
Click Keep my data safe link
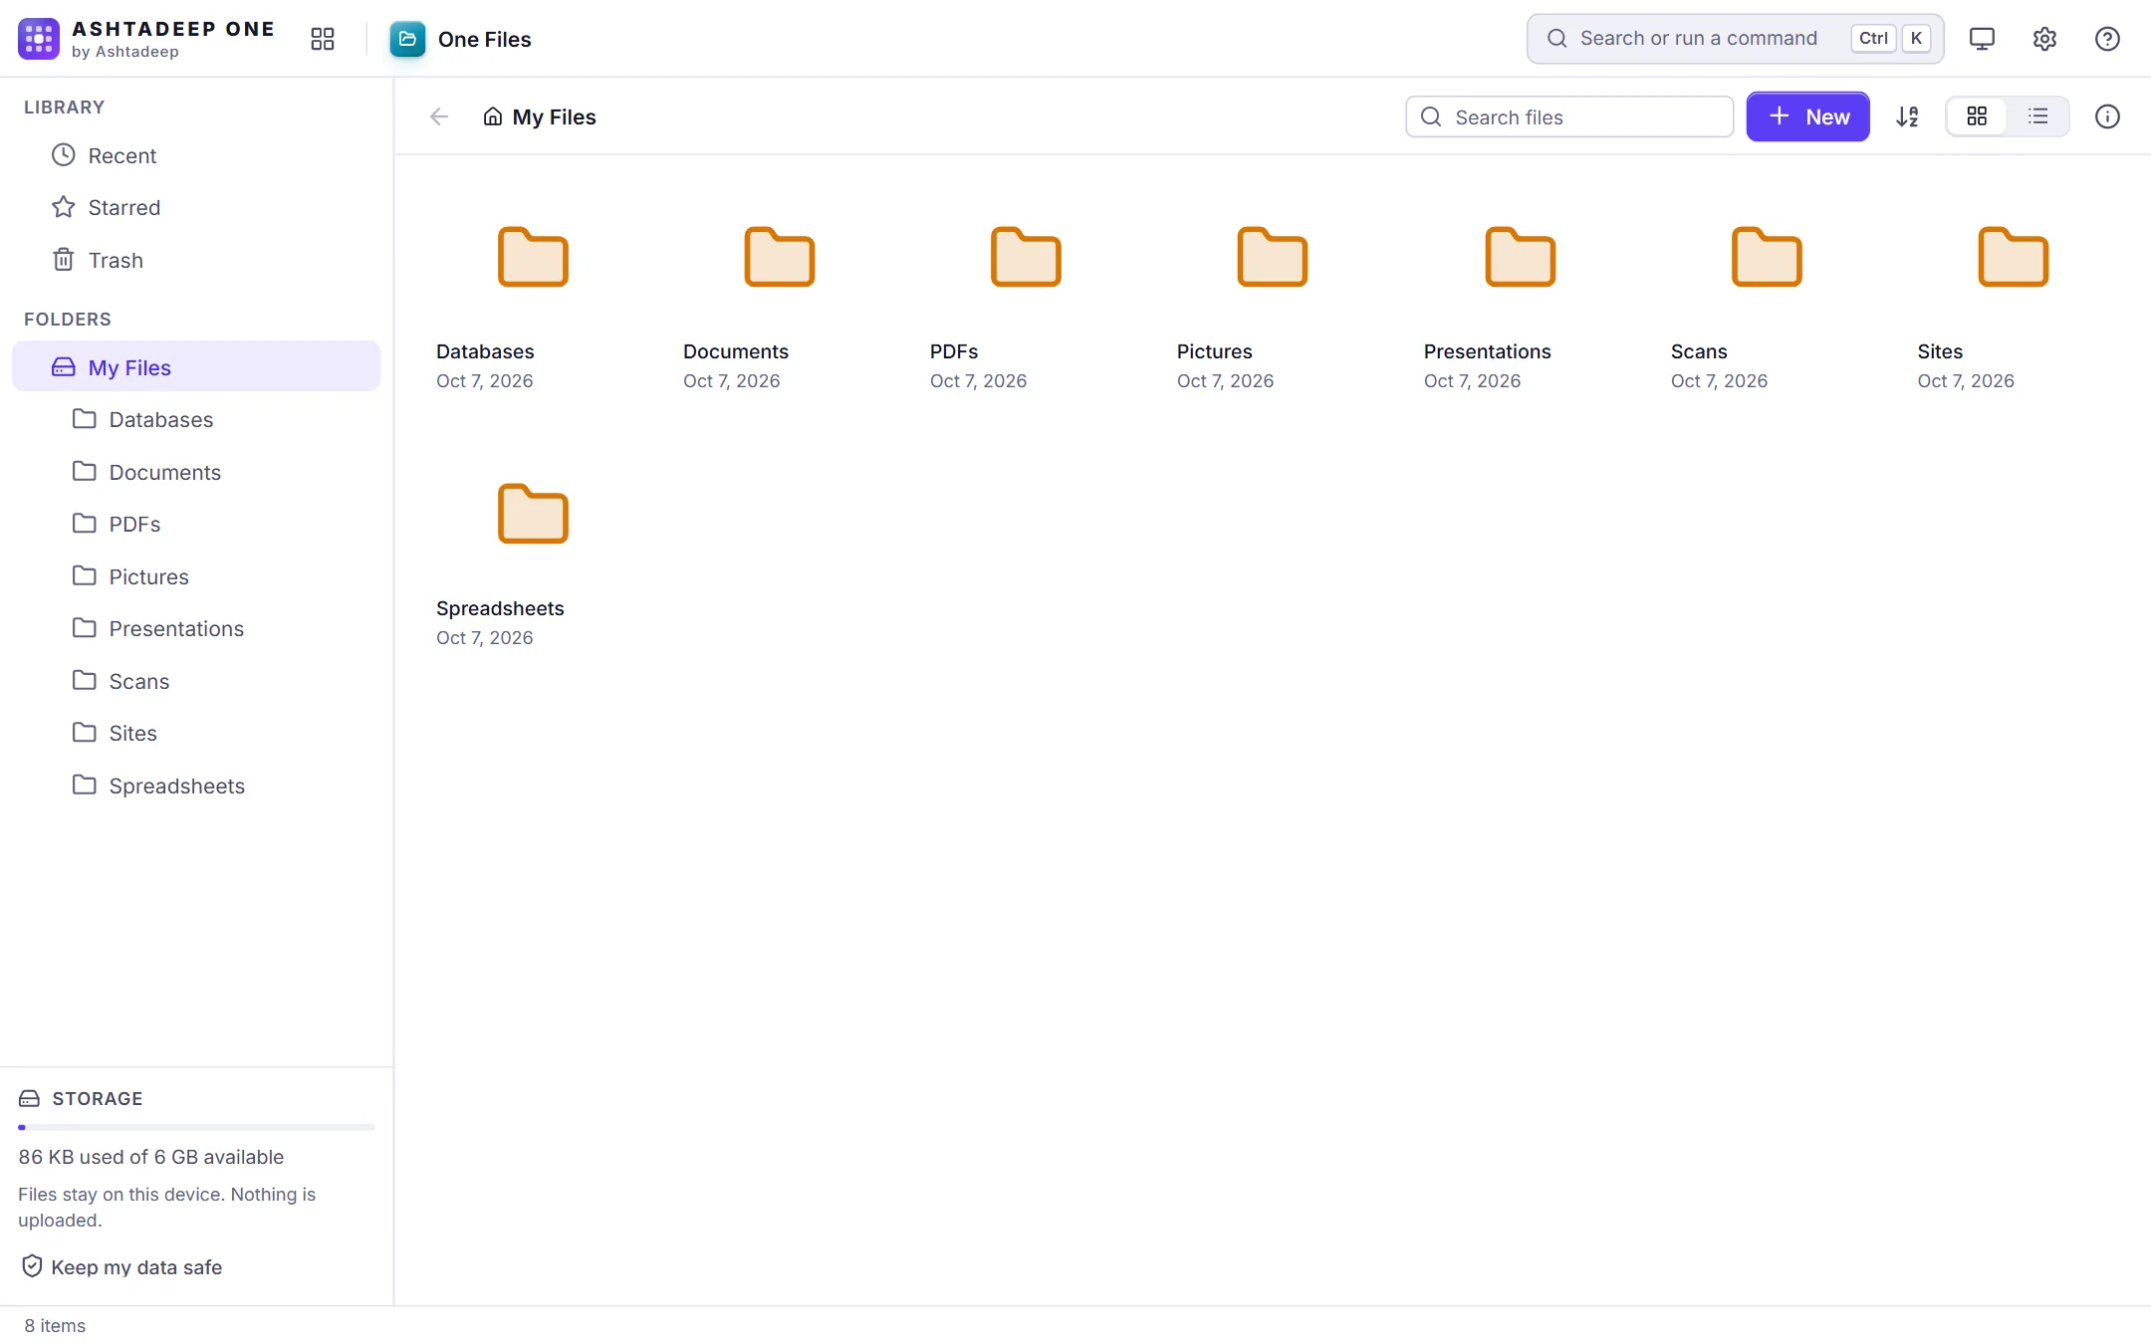point(121,1266)
